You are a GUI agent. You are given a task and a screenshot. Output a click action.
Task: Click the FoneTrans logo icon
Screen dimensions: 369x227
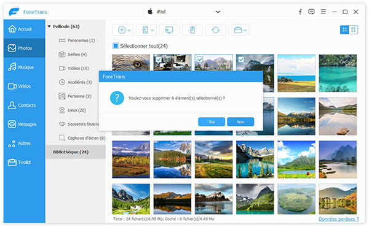(14, 12)
